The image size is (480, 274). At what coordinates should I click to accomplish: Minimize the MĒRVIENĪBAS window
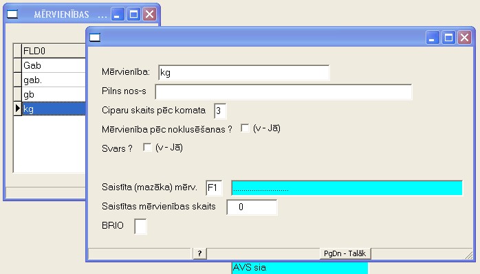point(118,14)
